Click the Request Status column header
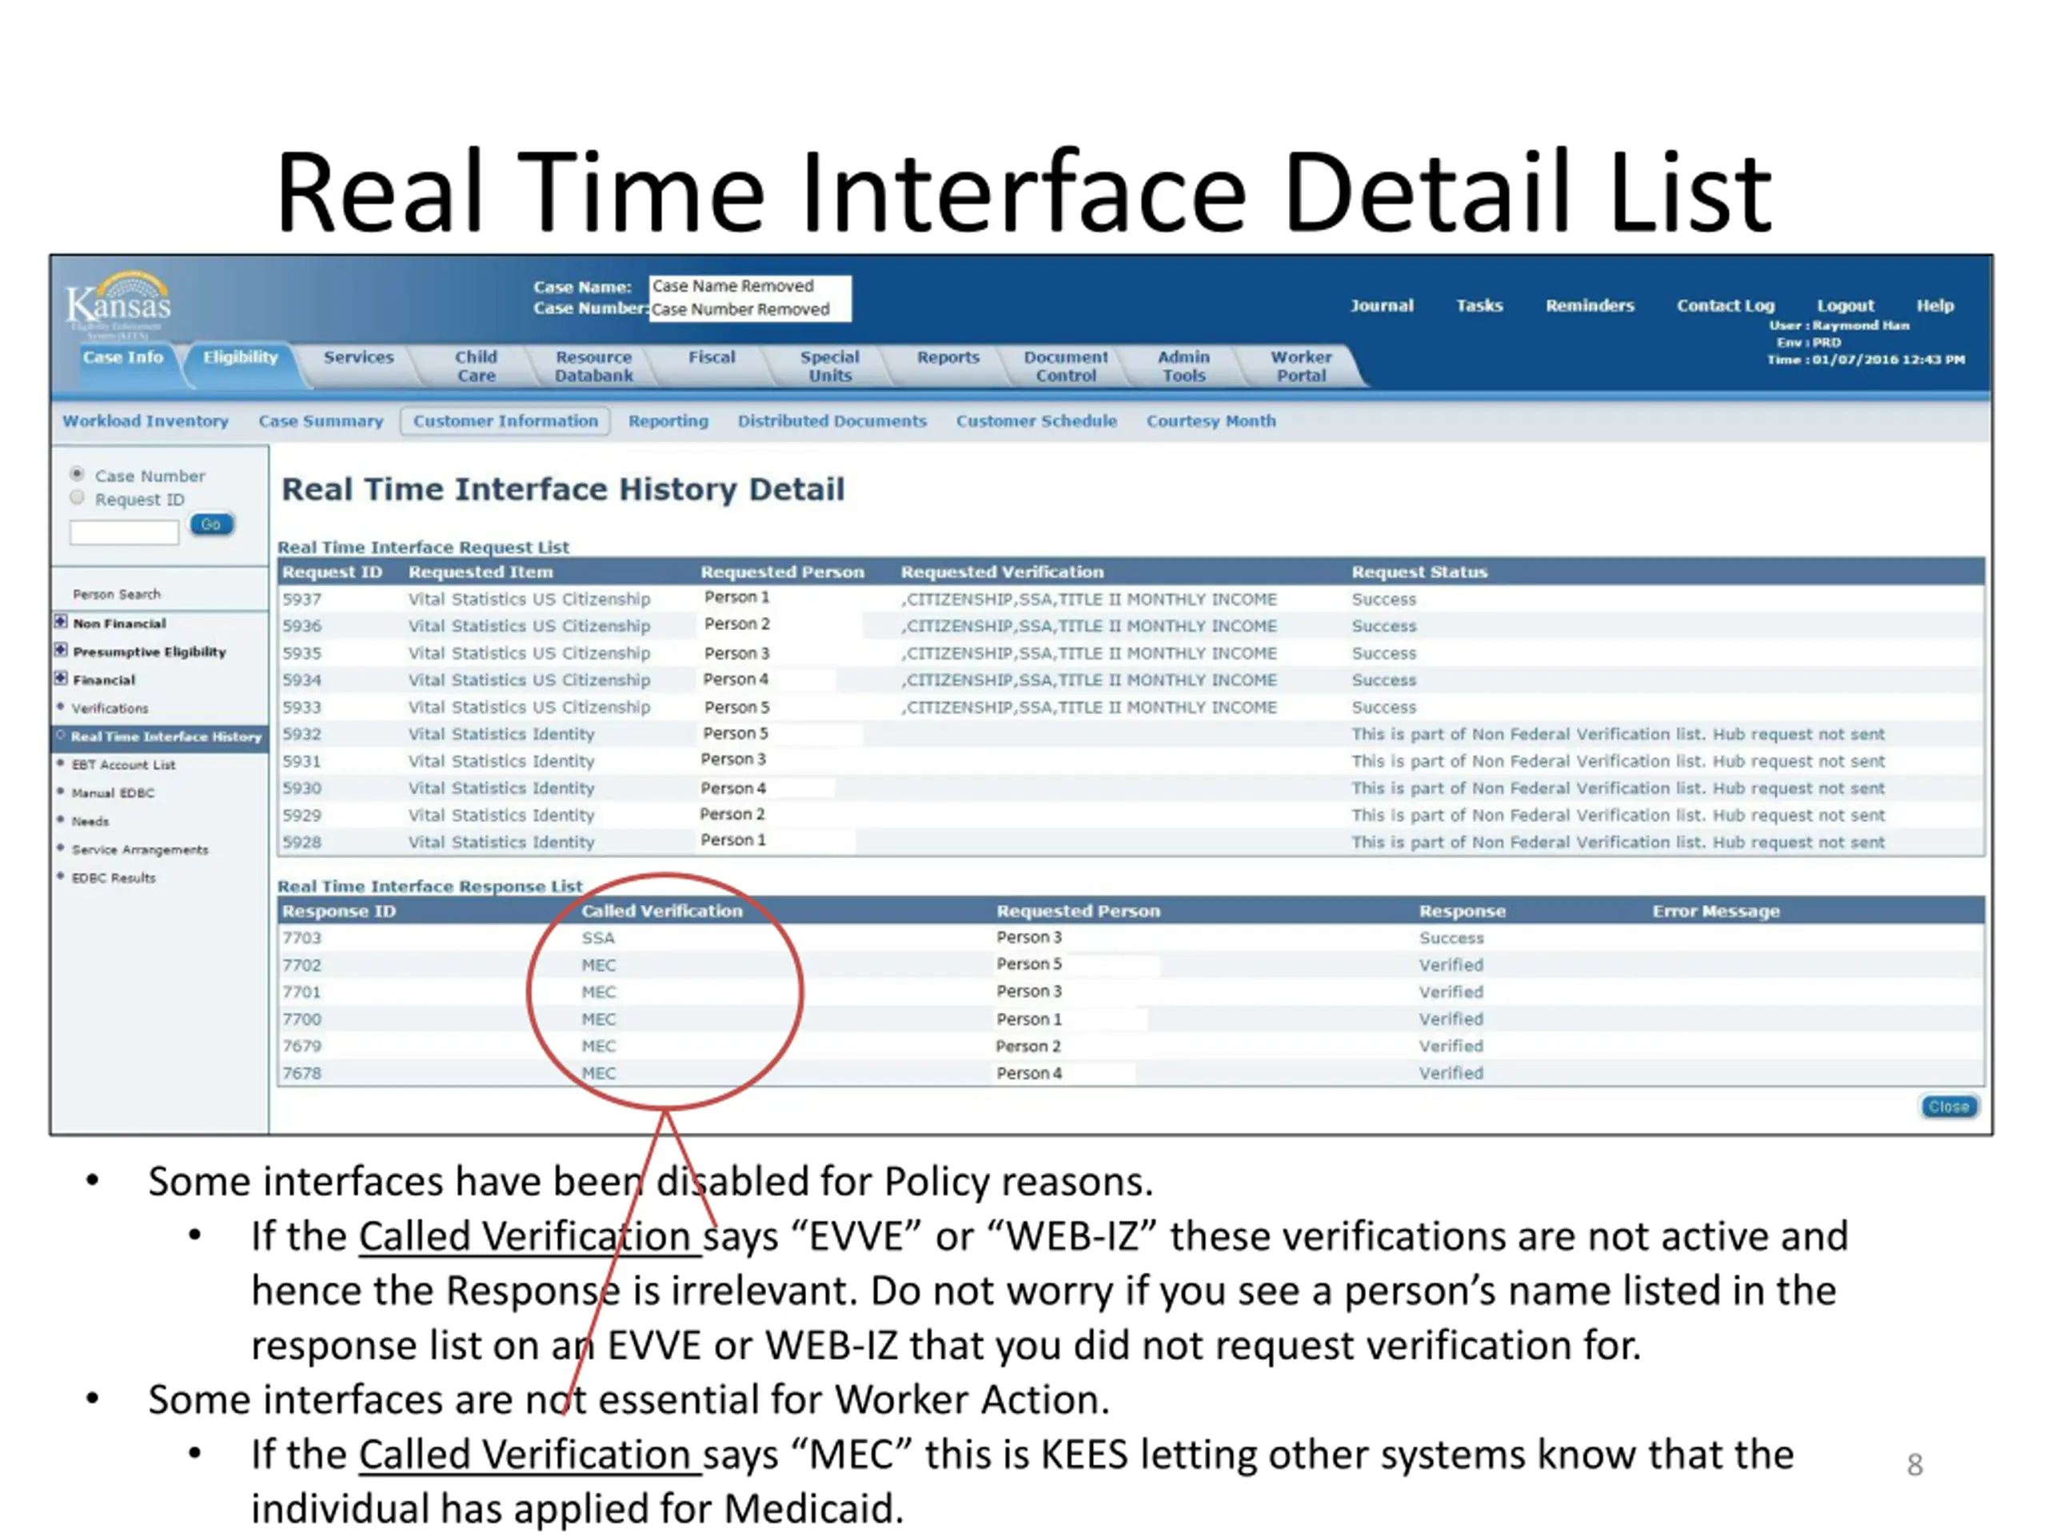 (1419, 572)
